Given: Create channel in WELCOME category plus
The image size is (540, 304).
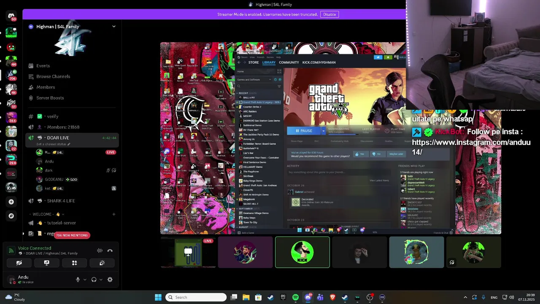Looking at the screenshot, I should 114,214.
